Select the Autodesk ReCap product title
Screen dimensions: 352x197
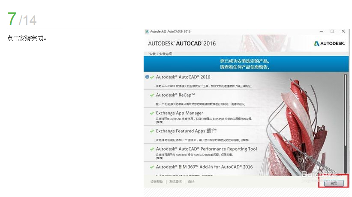(175, 95)
